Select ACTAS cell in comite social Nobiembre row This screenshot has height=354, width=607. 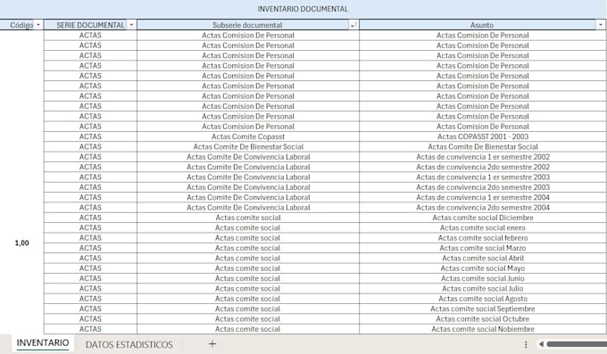(x=90, y=329)
